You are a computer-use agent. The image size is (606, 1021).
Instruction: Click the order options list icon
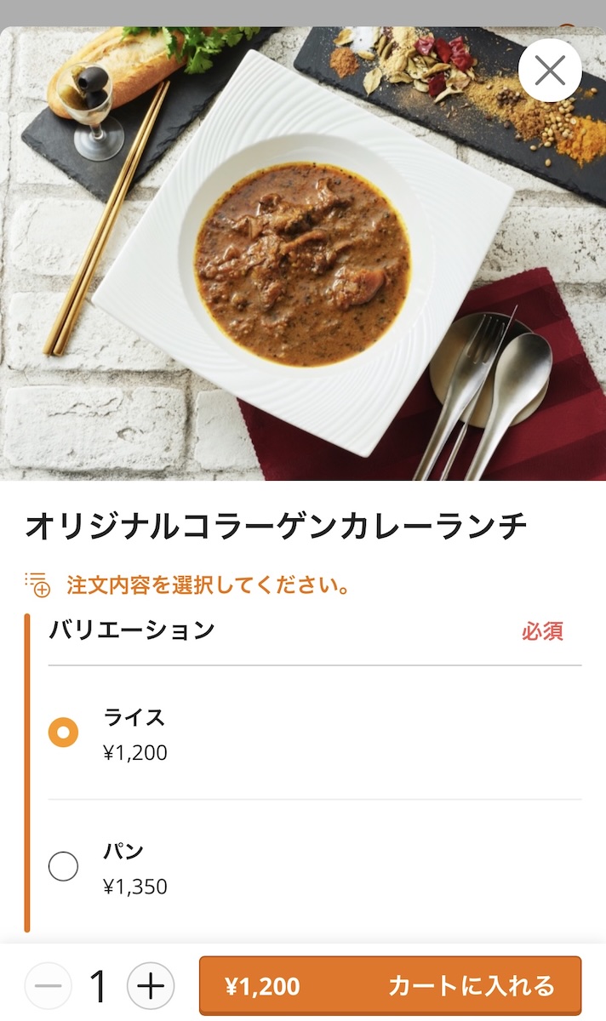[37, 585]
